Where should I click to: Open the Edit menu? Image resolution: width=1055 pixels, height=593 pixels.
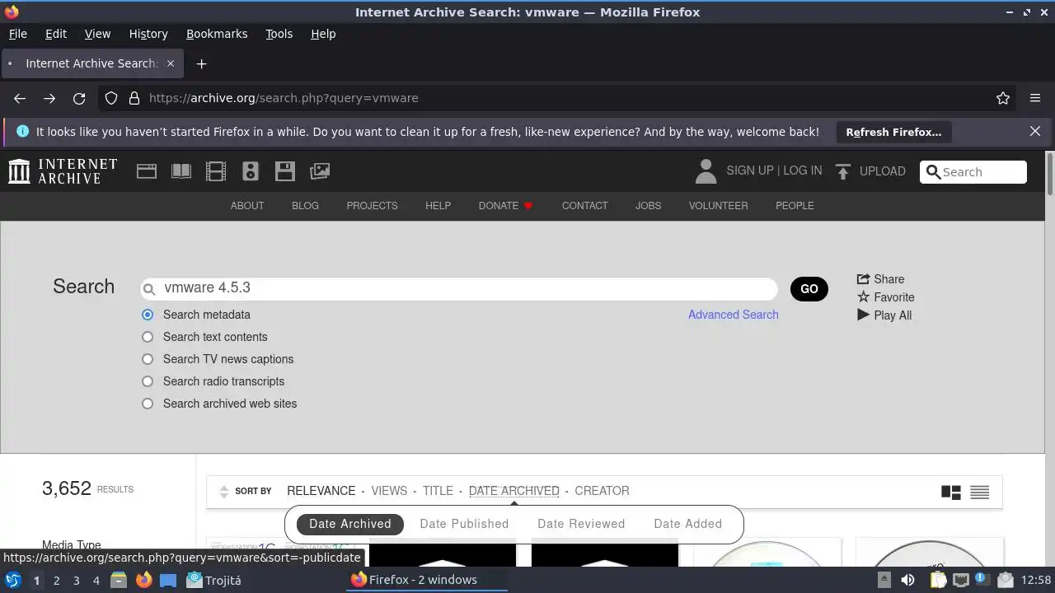56,34
